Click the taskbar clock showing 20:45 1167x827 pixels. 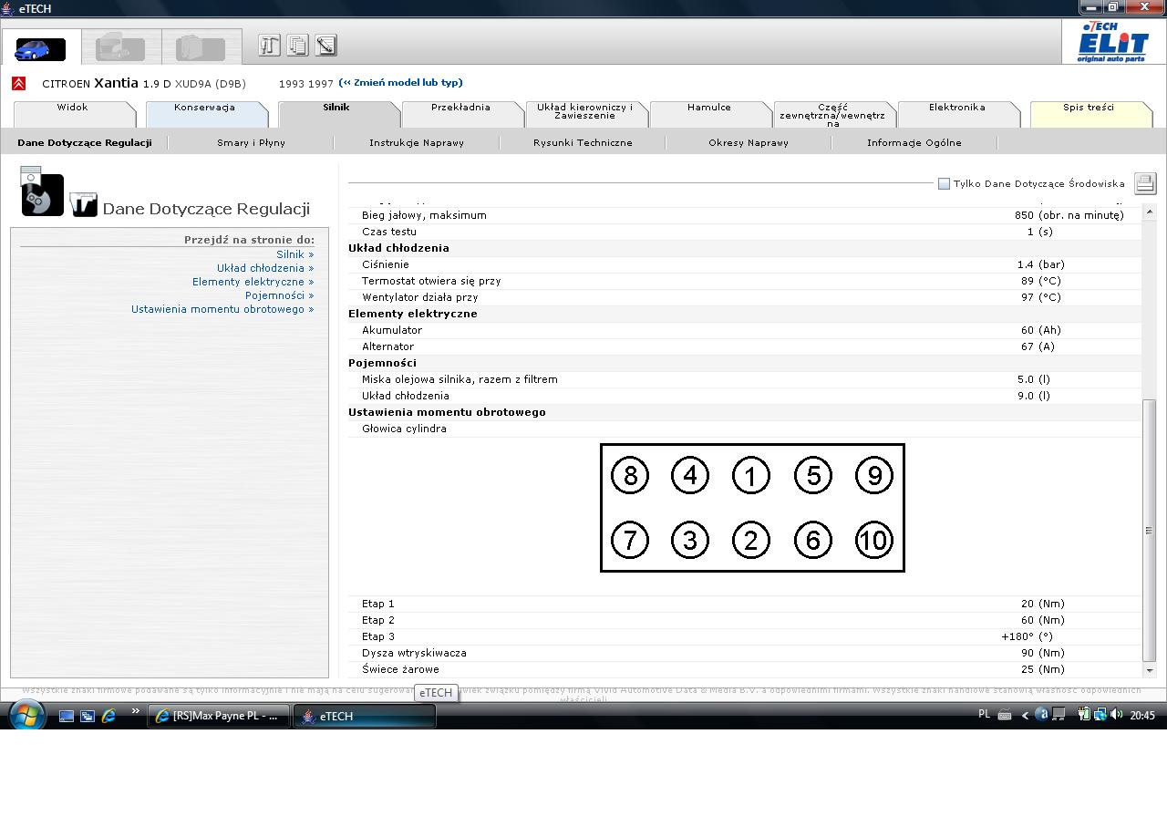1142,716
